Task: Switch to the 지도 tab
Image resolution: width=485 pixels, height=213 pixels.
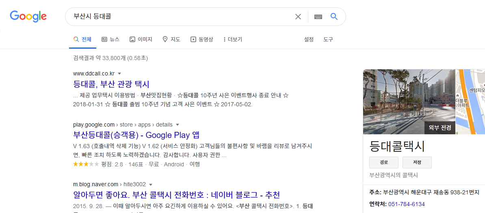Action: click(171, 40)
